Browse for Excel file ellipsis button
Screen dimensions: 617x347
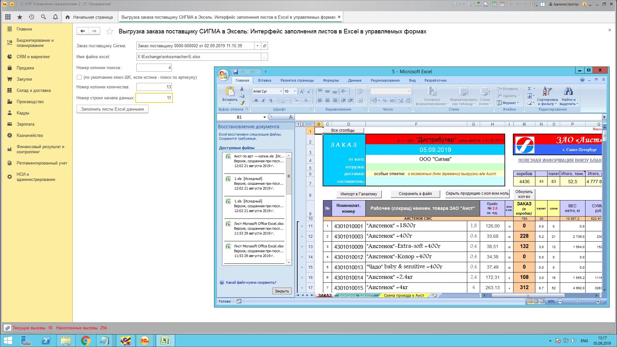[x=264, y=57]
